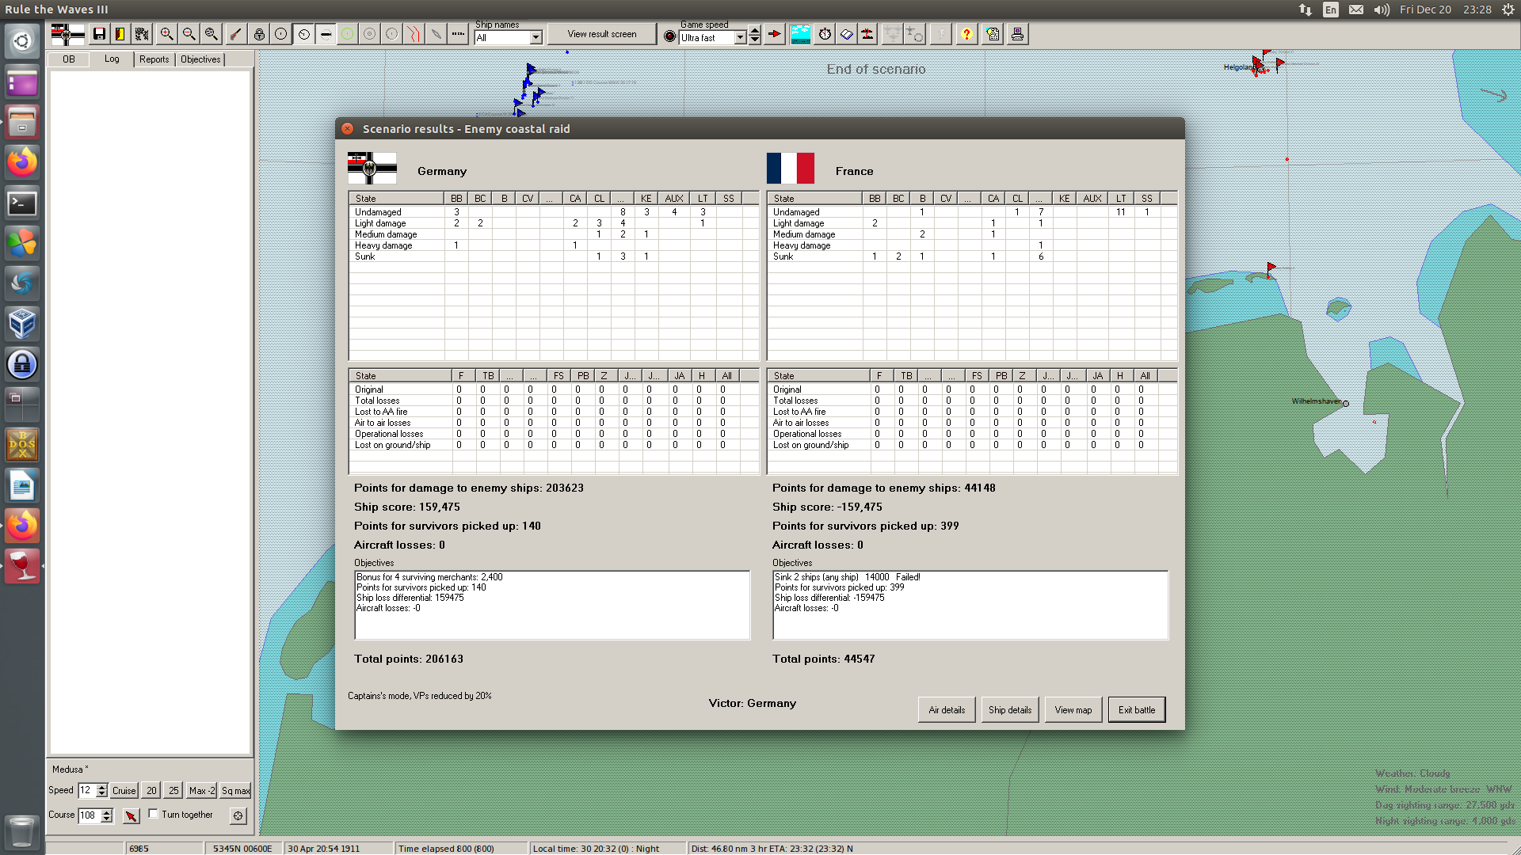
Task: Open the book log icon
Action: pos(847,34)
